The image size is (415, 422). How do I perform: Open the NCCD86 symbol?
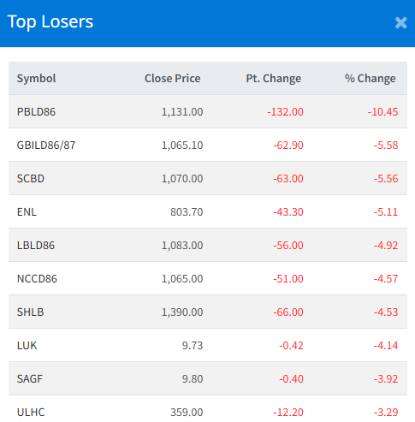tap(37, 278)
